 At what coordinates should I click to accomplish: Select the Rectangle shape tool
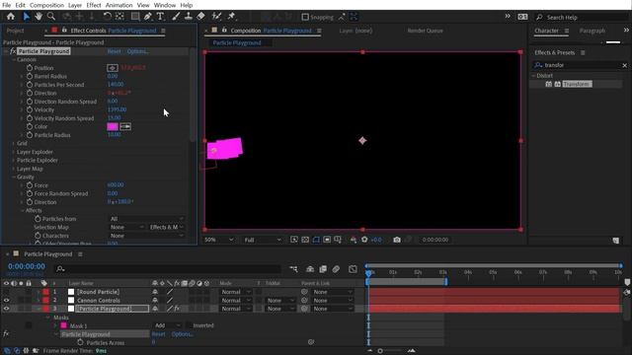point(135,17)
